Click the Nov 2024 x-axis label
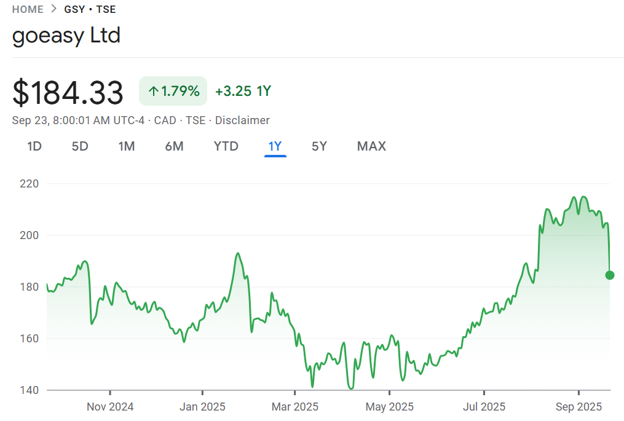624x421 pixels. coord(110,407)
